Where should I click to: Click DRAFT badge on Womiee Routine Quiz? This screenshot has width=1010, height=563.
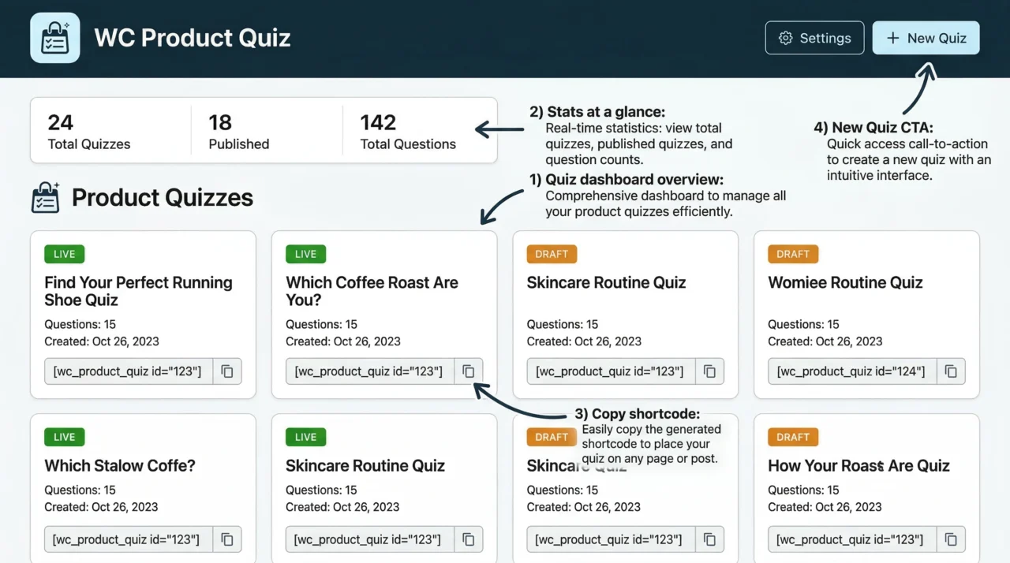point(792,254)
